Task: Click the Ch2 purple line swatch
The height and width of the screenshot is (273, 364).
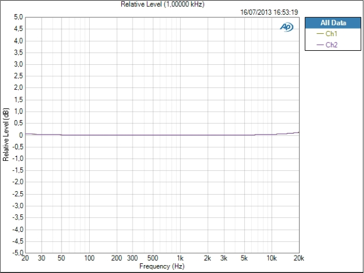Action: pyautogui.click(x=320, y=45)
